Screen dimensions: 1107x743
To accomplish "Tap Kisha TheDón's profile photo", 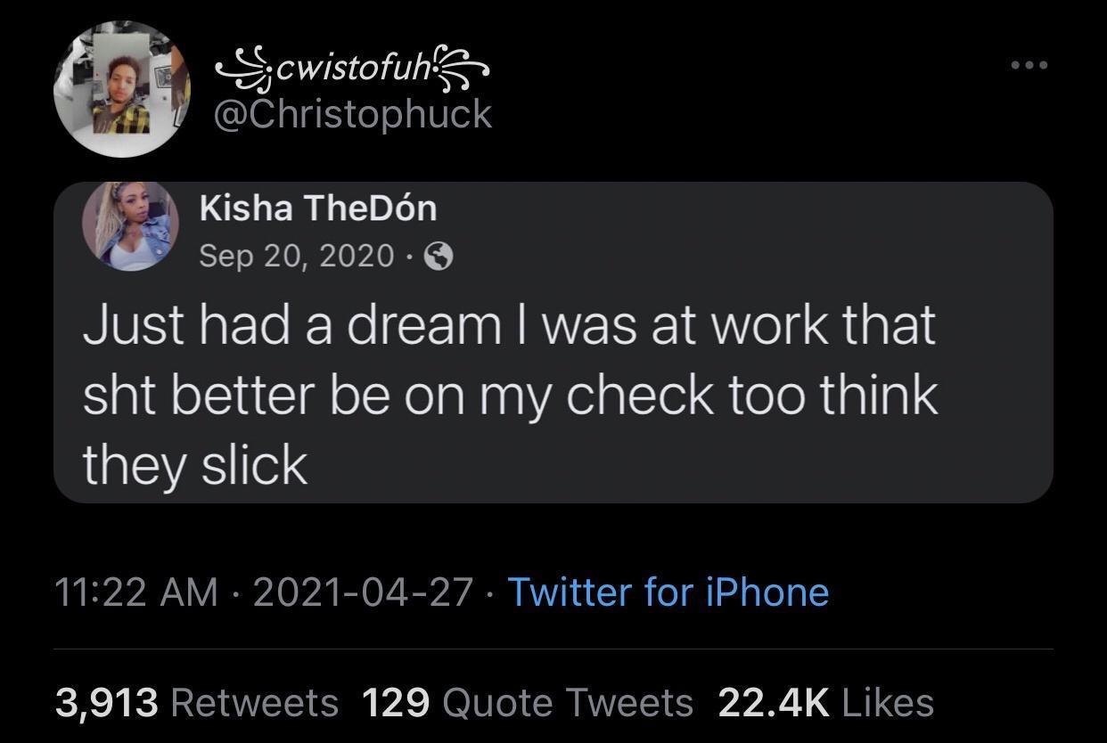I will 131,225.
